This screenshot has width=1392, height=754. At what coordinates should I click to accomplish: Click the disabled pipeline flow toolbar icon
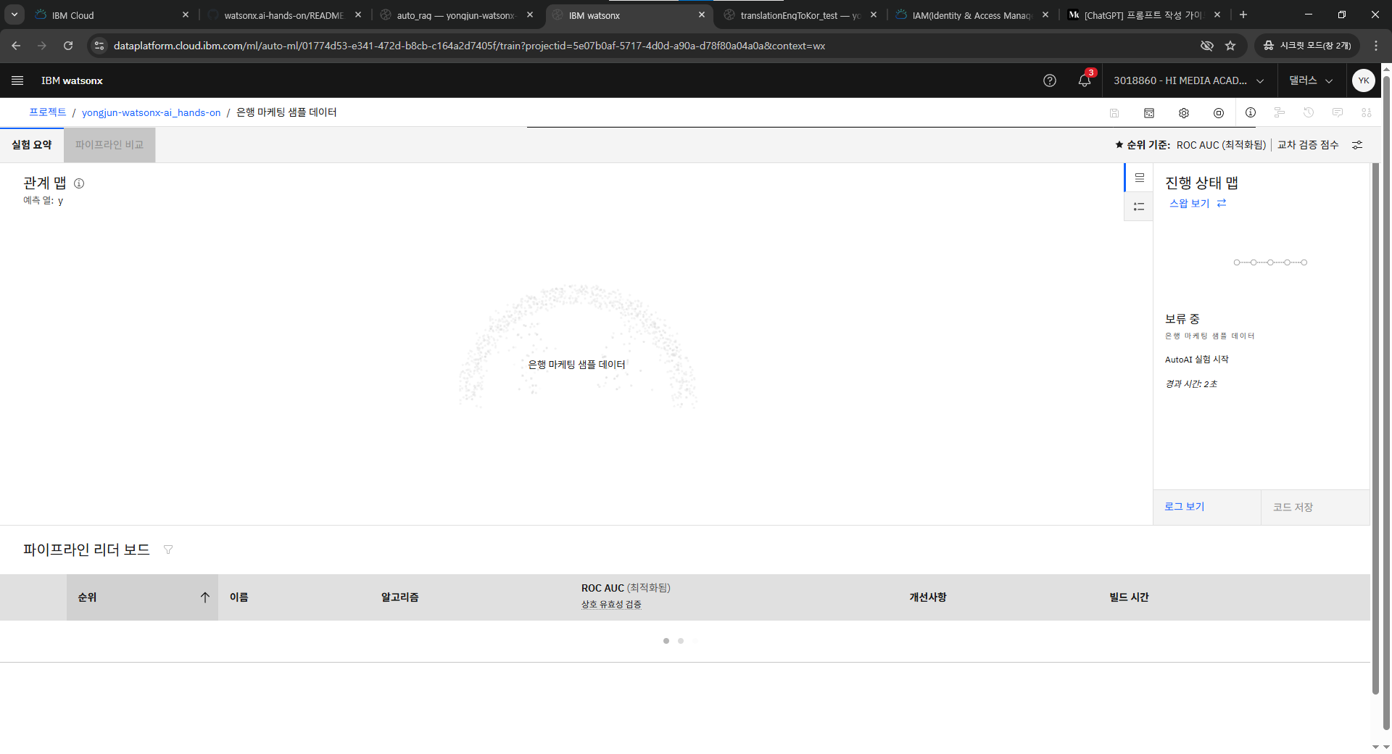tap(1280, 112)
